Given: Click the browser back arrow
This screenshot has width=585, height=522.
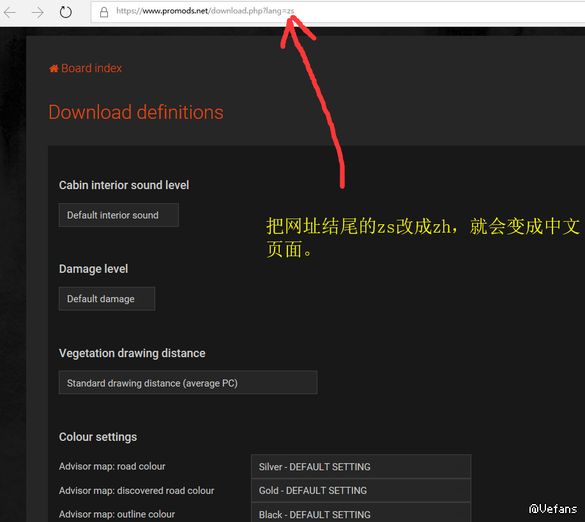Looking at the screenshot, I should [x=10, y=12].
